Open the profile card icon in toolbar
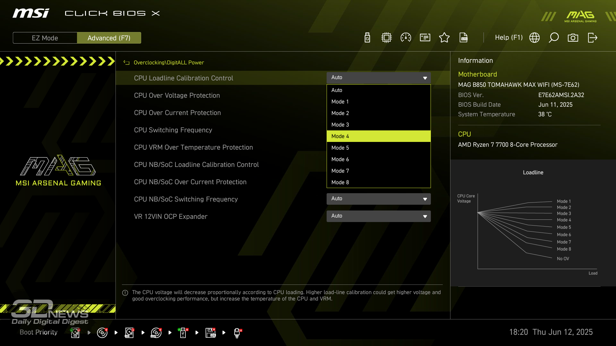 (425, 37)
